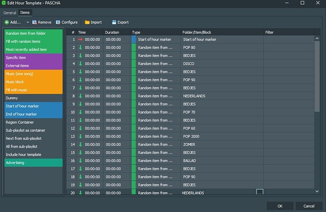Click the Remove toolbar icon
Screen dimensions: 326x212
click(34, 22)
